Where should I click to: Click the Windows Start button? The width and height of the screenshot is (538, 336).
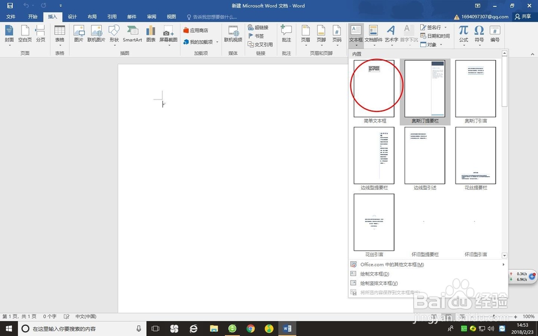9,328
